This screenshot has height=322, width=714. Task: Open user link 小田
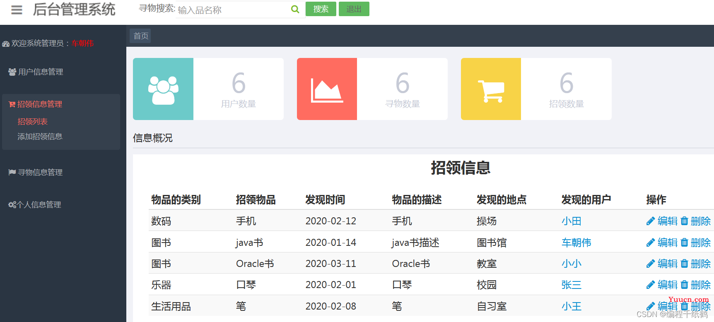(x=572, y=221)
